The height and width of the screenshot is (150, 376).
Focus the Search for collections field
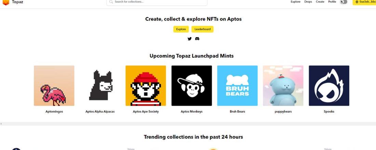tap(159, 2)
